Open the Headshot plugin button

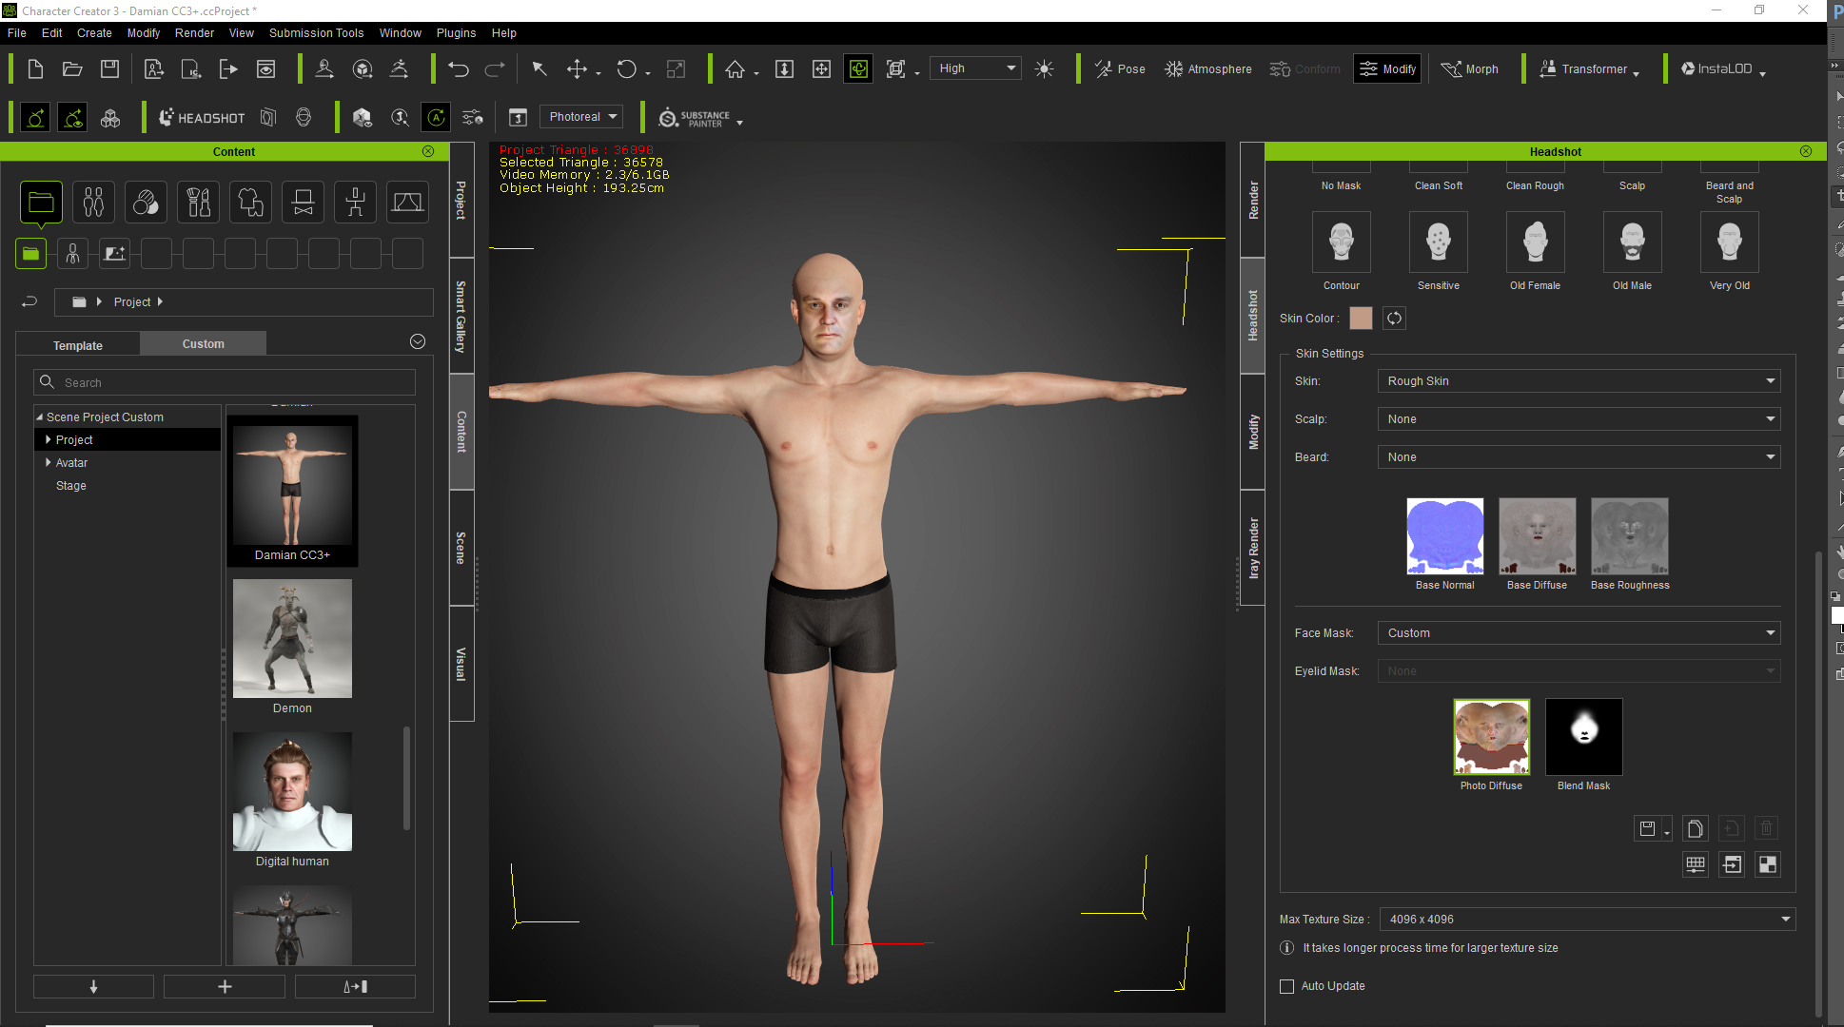202,117
